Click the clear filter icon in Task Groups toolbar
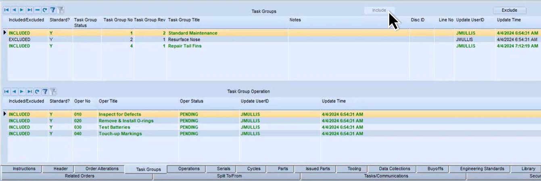541x181 pixels. [x=61, y=10]
